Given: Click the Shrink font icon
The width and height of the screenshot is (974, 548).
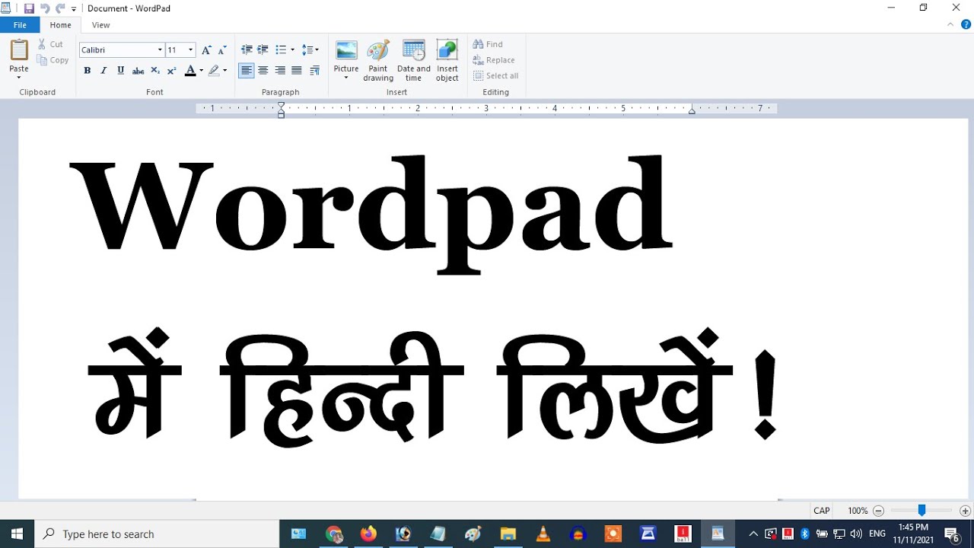Looking at the screenshot, I should tap(222, 50).
